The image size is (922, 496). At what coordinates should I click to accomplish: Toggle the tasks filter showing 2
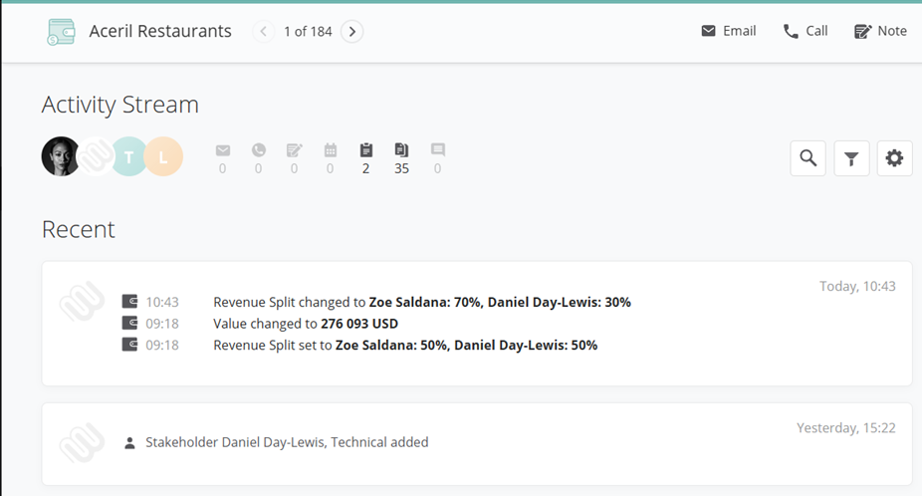pos(366,151)
